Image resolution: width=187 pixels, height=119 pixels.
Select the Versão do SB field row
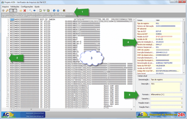pyautogui.click(x=159, y=39)
